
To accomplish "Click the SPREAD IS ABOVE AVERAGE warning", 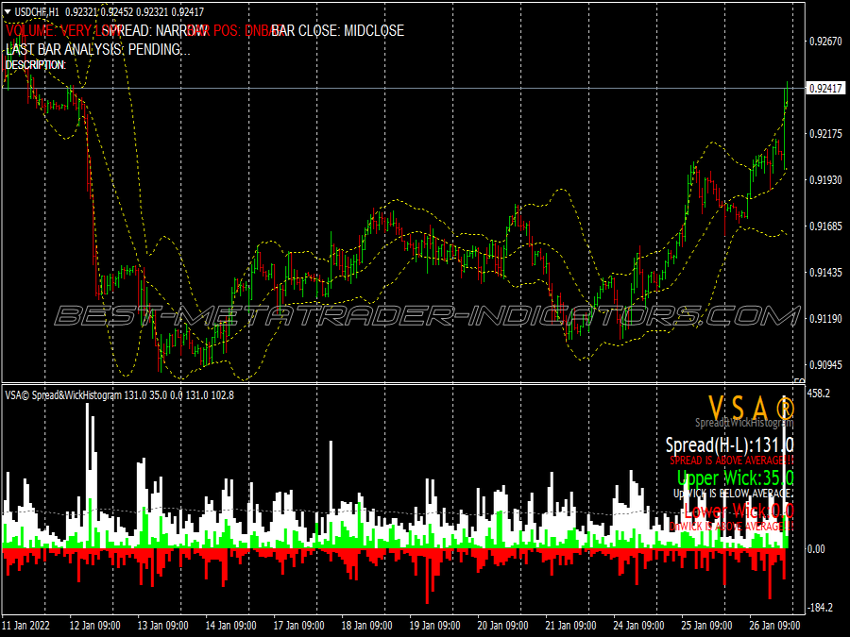I will [x=732, y=461].
